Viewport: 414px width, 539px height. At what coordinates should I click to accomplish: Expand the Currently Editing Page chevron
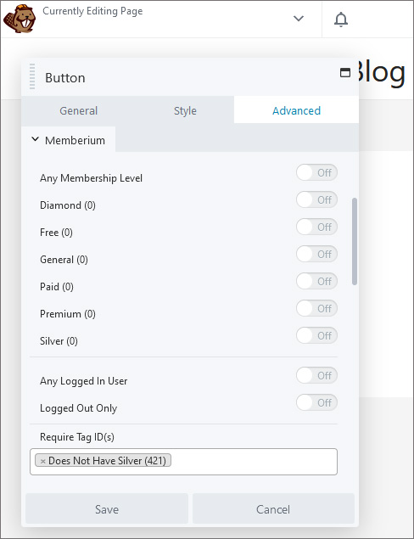pos(299,18)
